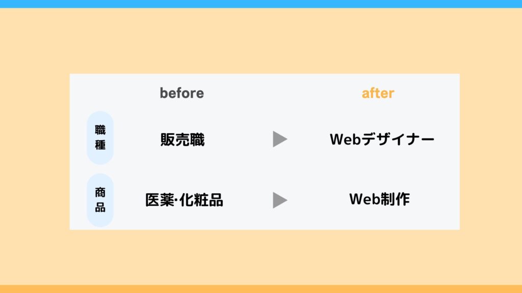
Task: Click the gray before column heading
Action: pos(182,93)
